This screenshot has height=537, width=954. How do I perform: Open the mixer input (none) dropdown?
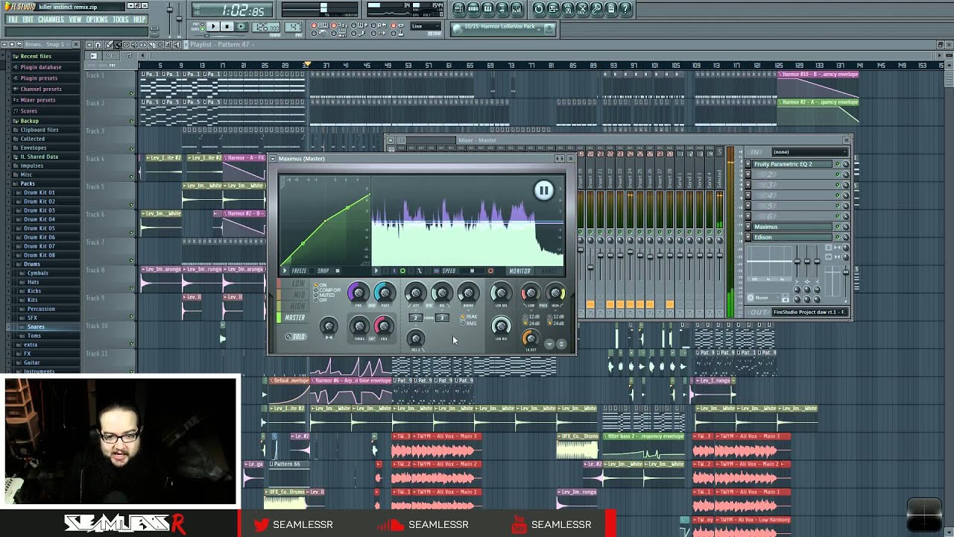[809, 152]
